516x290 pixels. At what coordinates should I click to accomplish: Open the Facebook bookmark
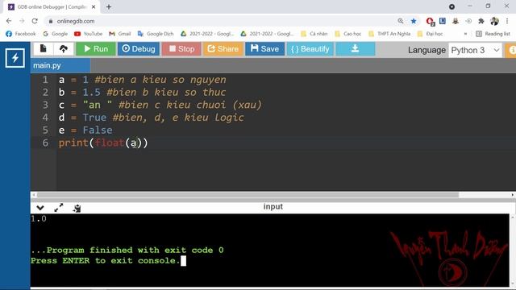point(21,34)
